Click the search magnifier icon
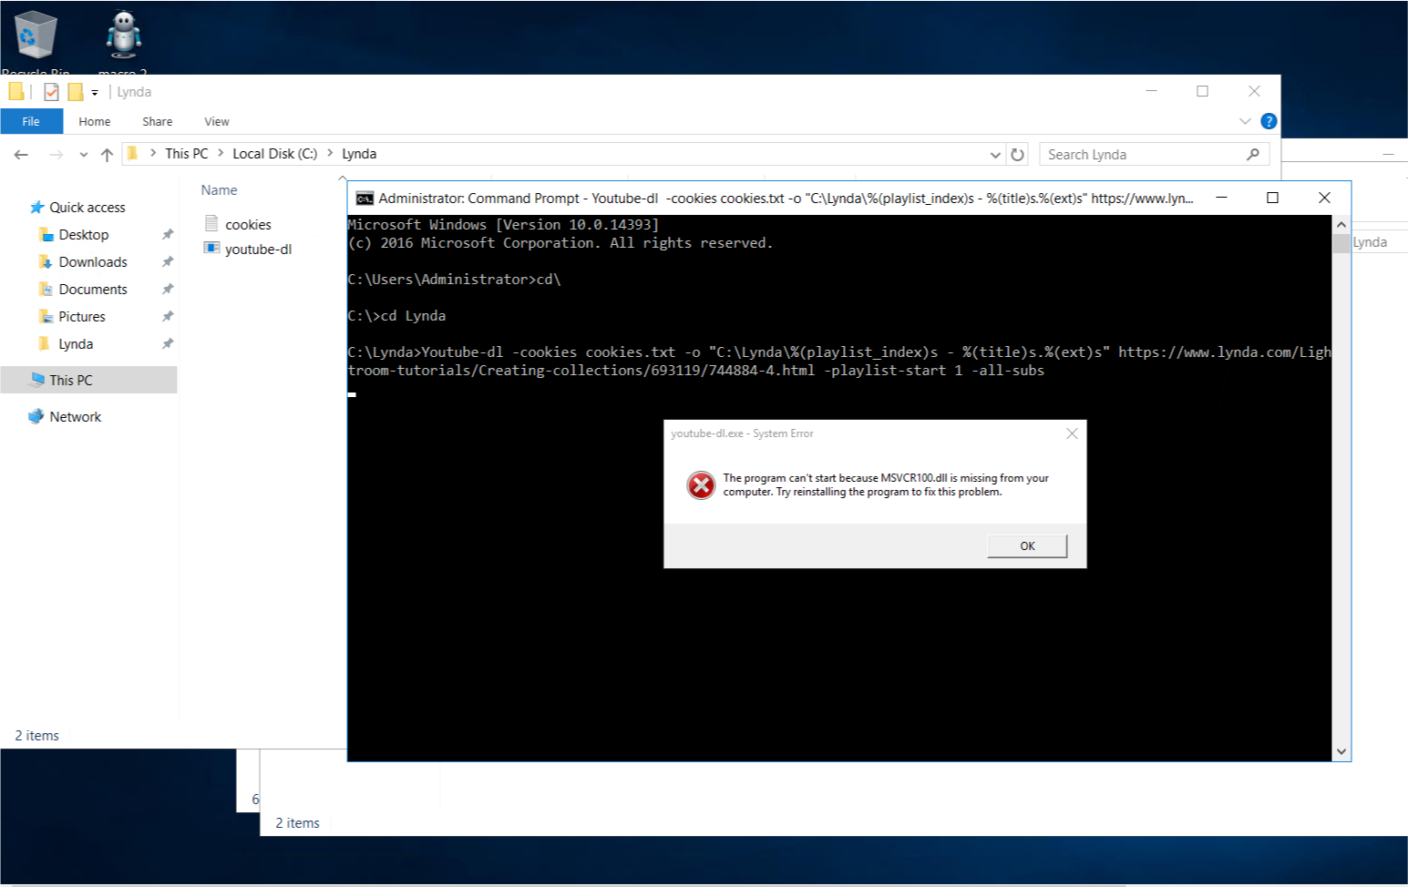 1253,155
